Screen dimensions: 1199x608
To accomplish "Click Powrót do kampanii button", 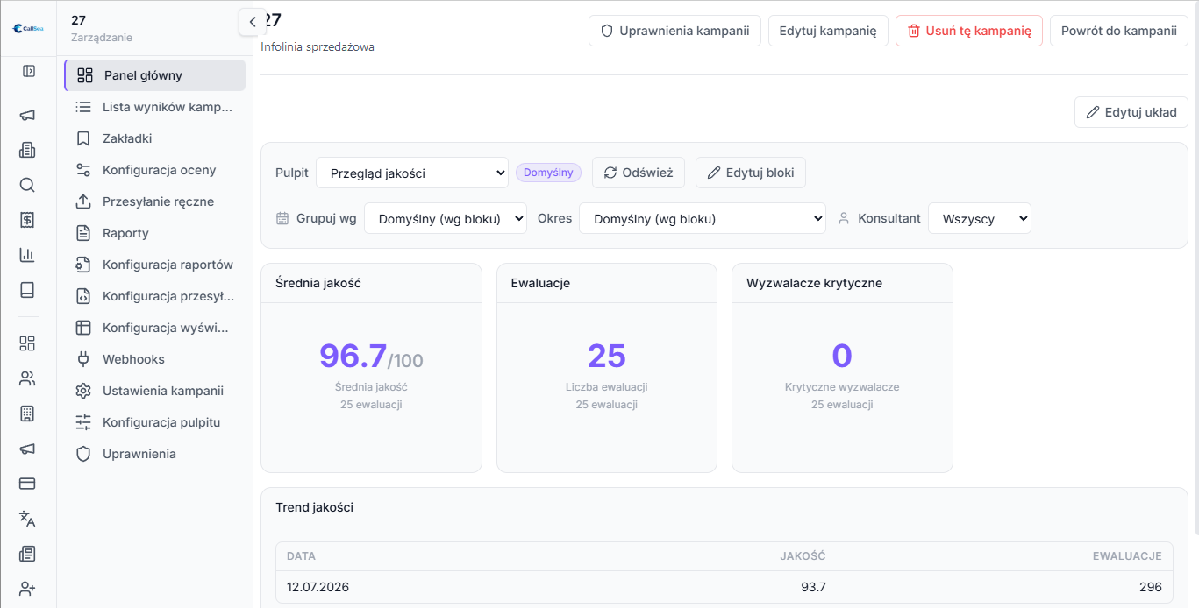I will [1118, 31].
